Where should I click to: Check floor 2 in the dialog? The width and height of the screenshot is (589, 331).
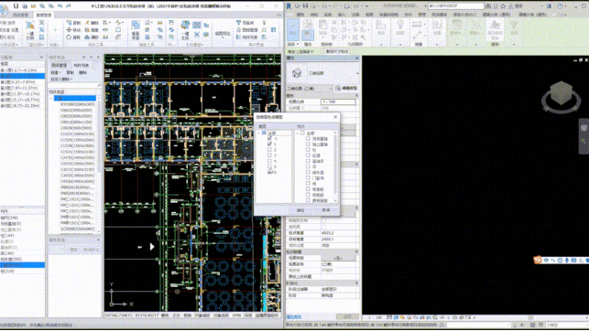click(269, 150)
